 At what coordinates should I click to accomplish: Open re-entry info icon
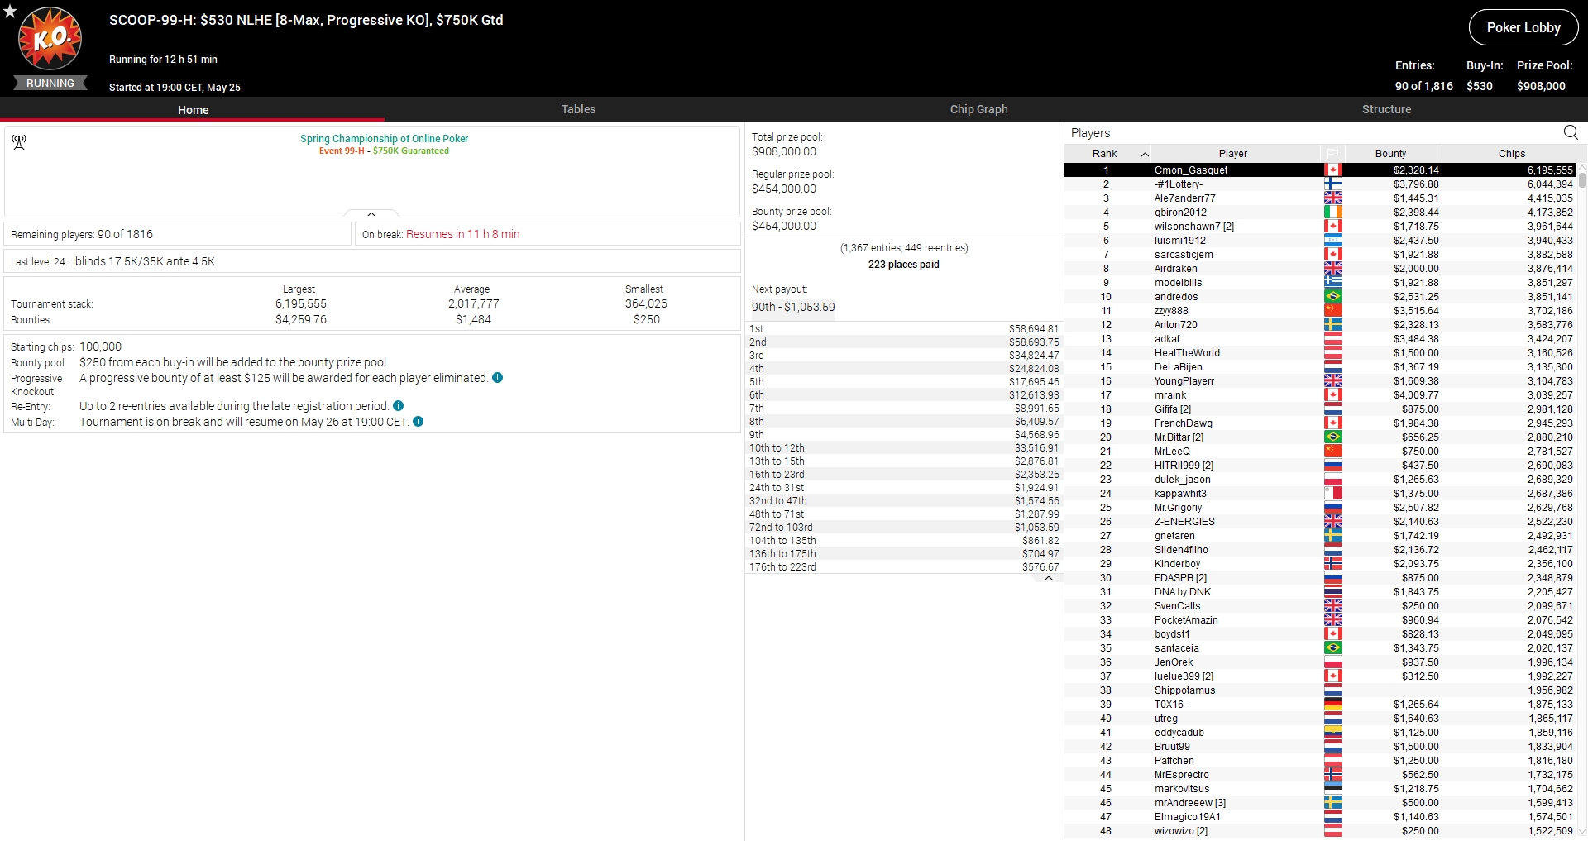(x=399, y=406)
